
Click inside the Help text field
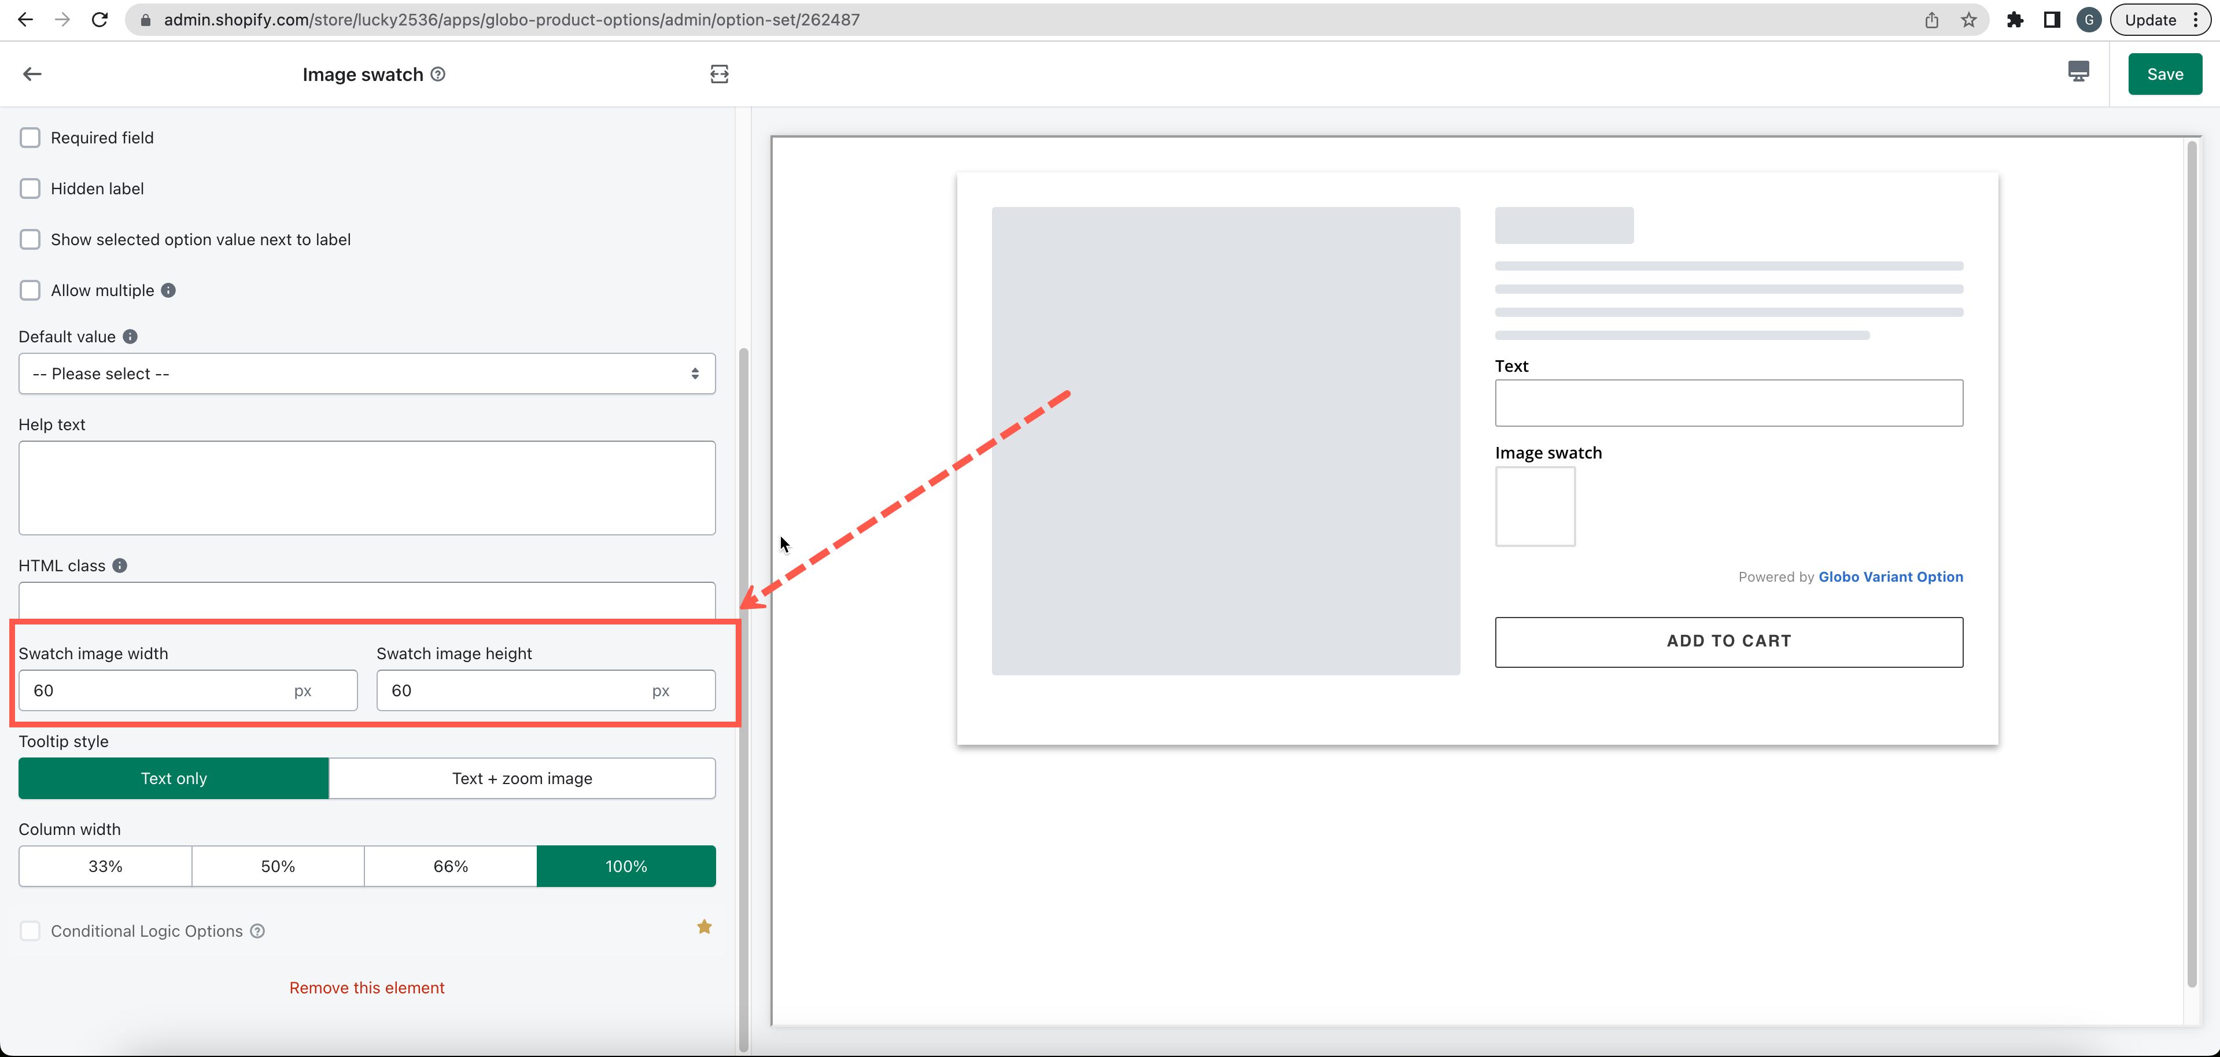click(x=366, y=487)
